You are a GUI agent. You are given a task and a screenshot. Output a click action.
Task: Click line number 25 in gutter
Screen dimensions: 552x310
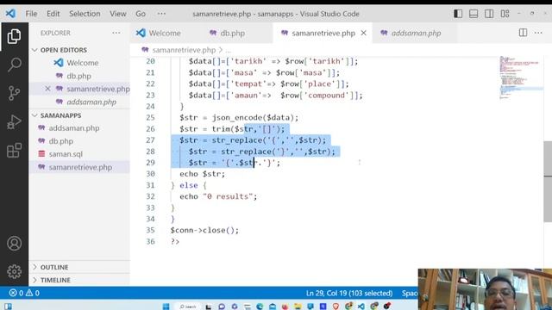pyautogui.click(x=150, y=117)
